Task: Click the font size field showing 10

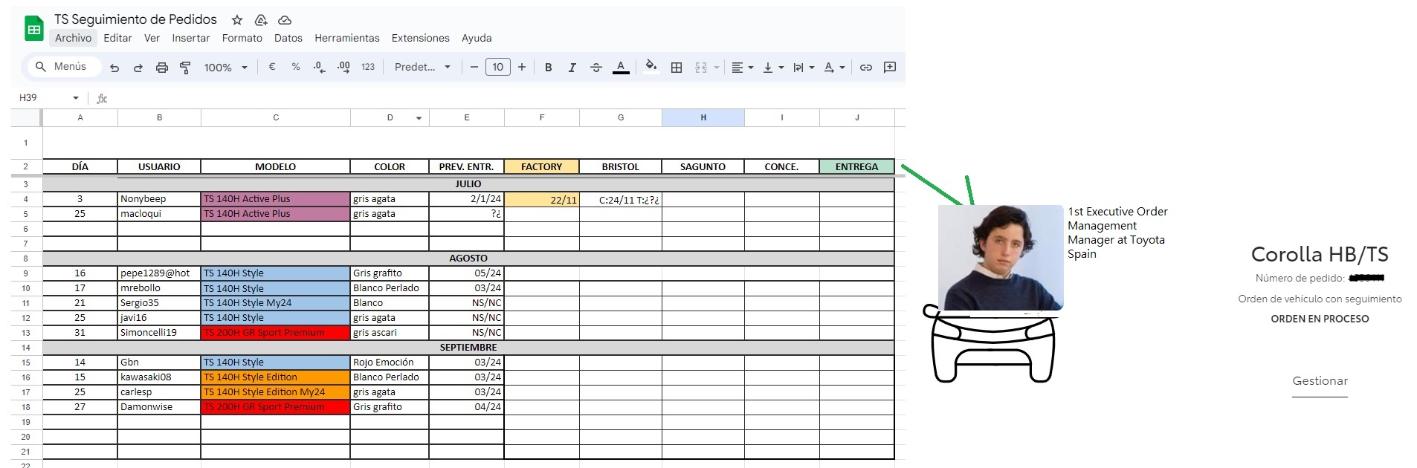Action: point(498,67)
